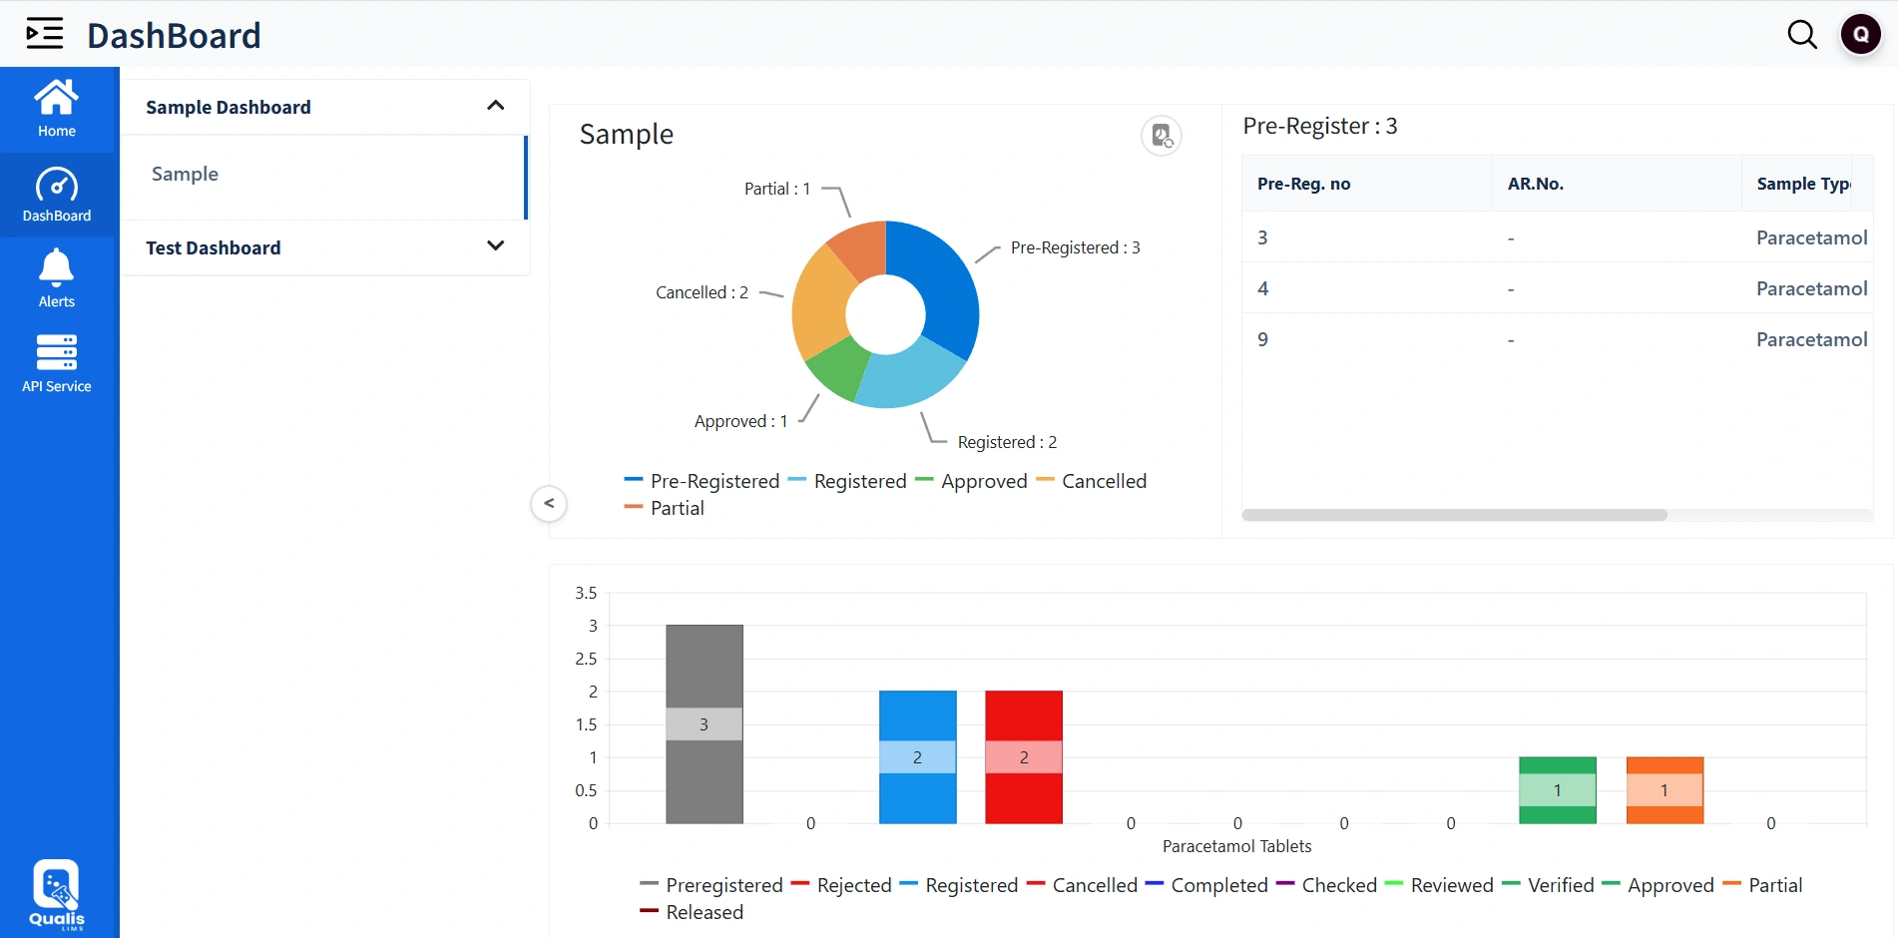The image size is (1898, 938).
Task: Expand the Test Dashboard section
Action: click(496, 245)
